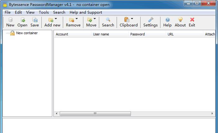Sort by the URL column header
The image size is (218, 133).
pos(184,34)
